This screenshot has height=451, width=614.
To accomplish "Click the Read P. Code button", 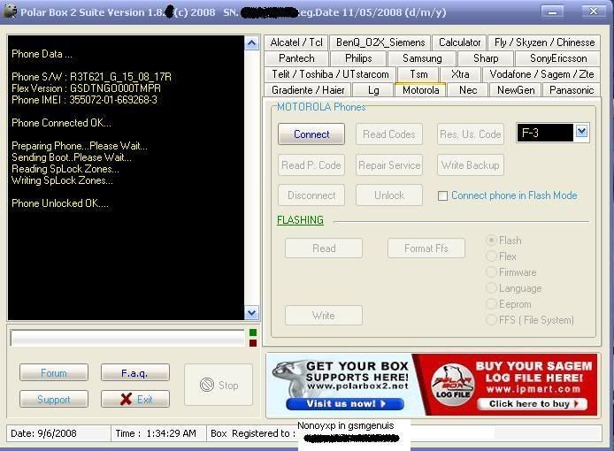I will (x=311, y=165).
